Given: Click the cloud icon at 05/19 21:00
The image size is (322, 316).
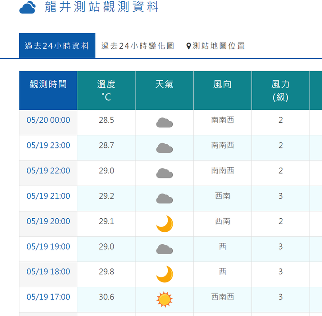Looking at the screenshot, I should tap(165, 199).
